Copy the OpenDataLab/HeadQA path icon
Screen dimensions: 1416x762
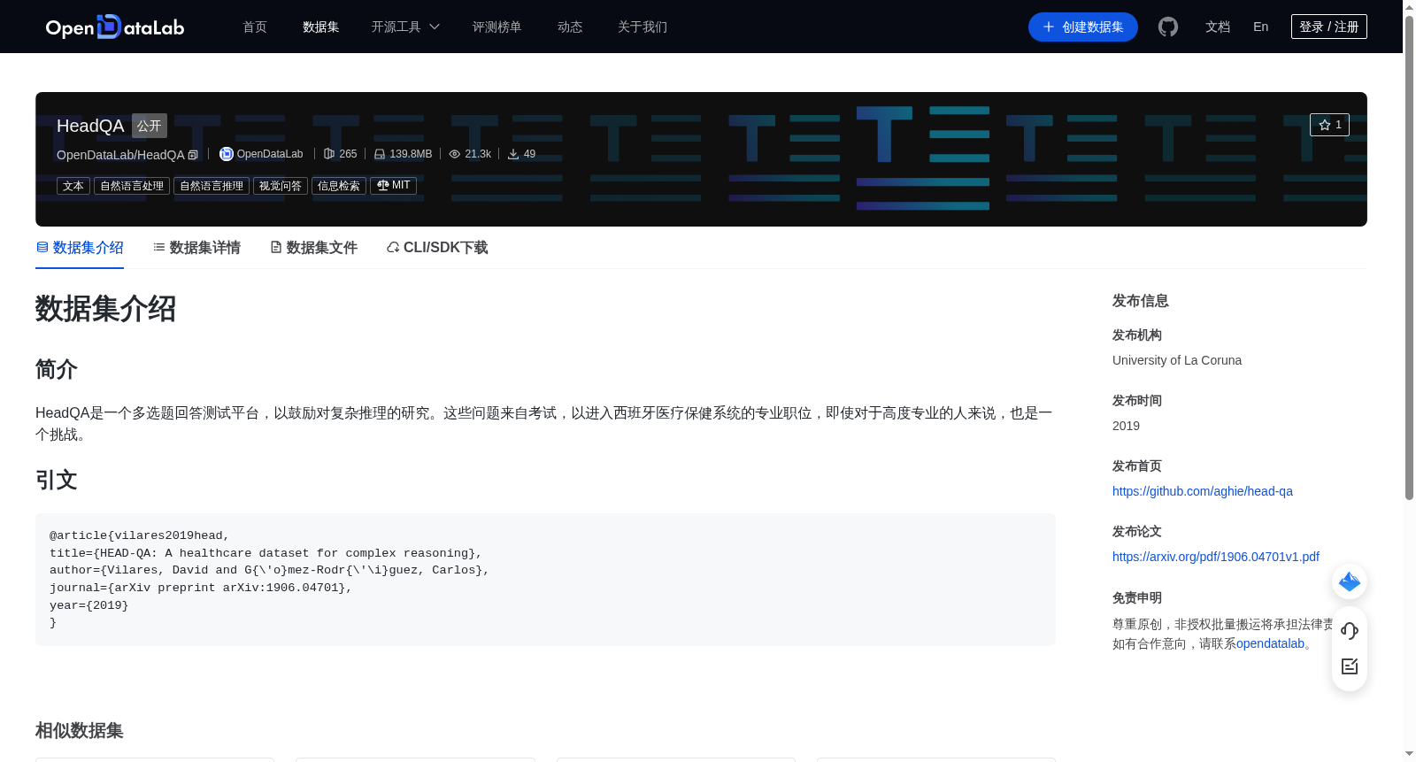(x=193, y=155)
